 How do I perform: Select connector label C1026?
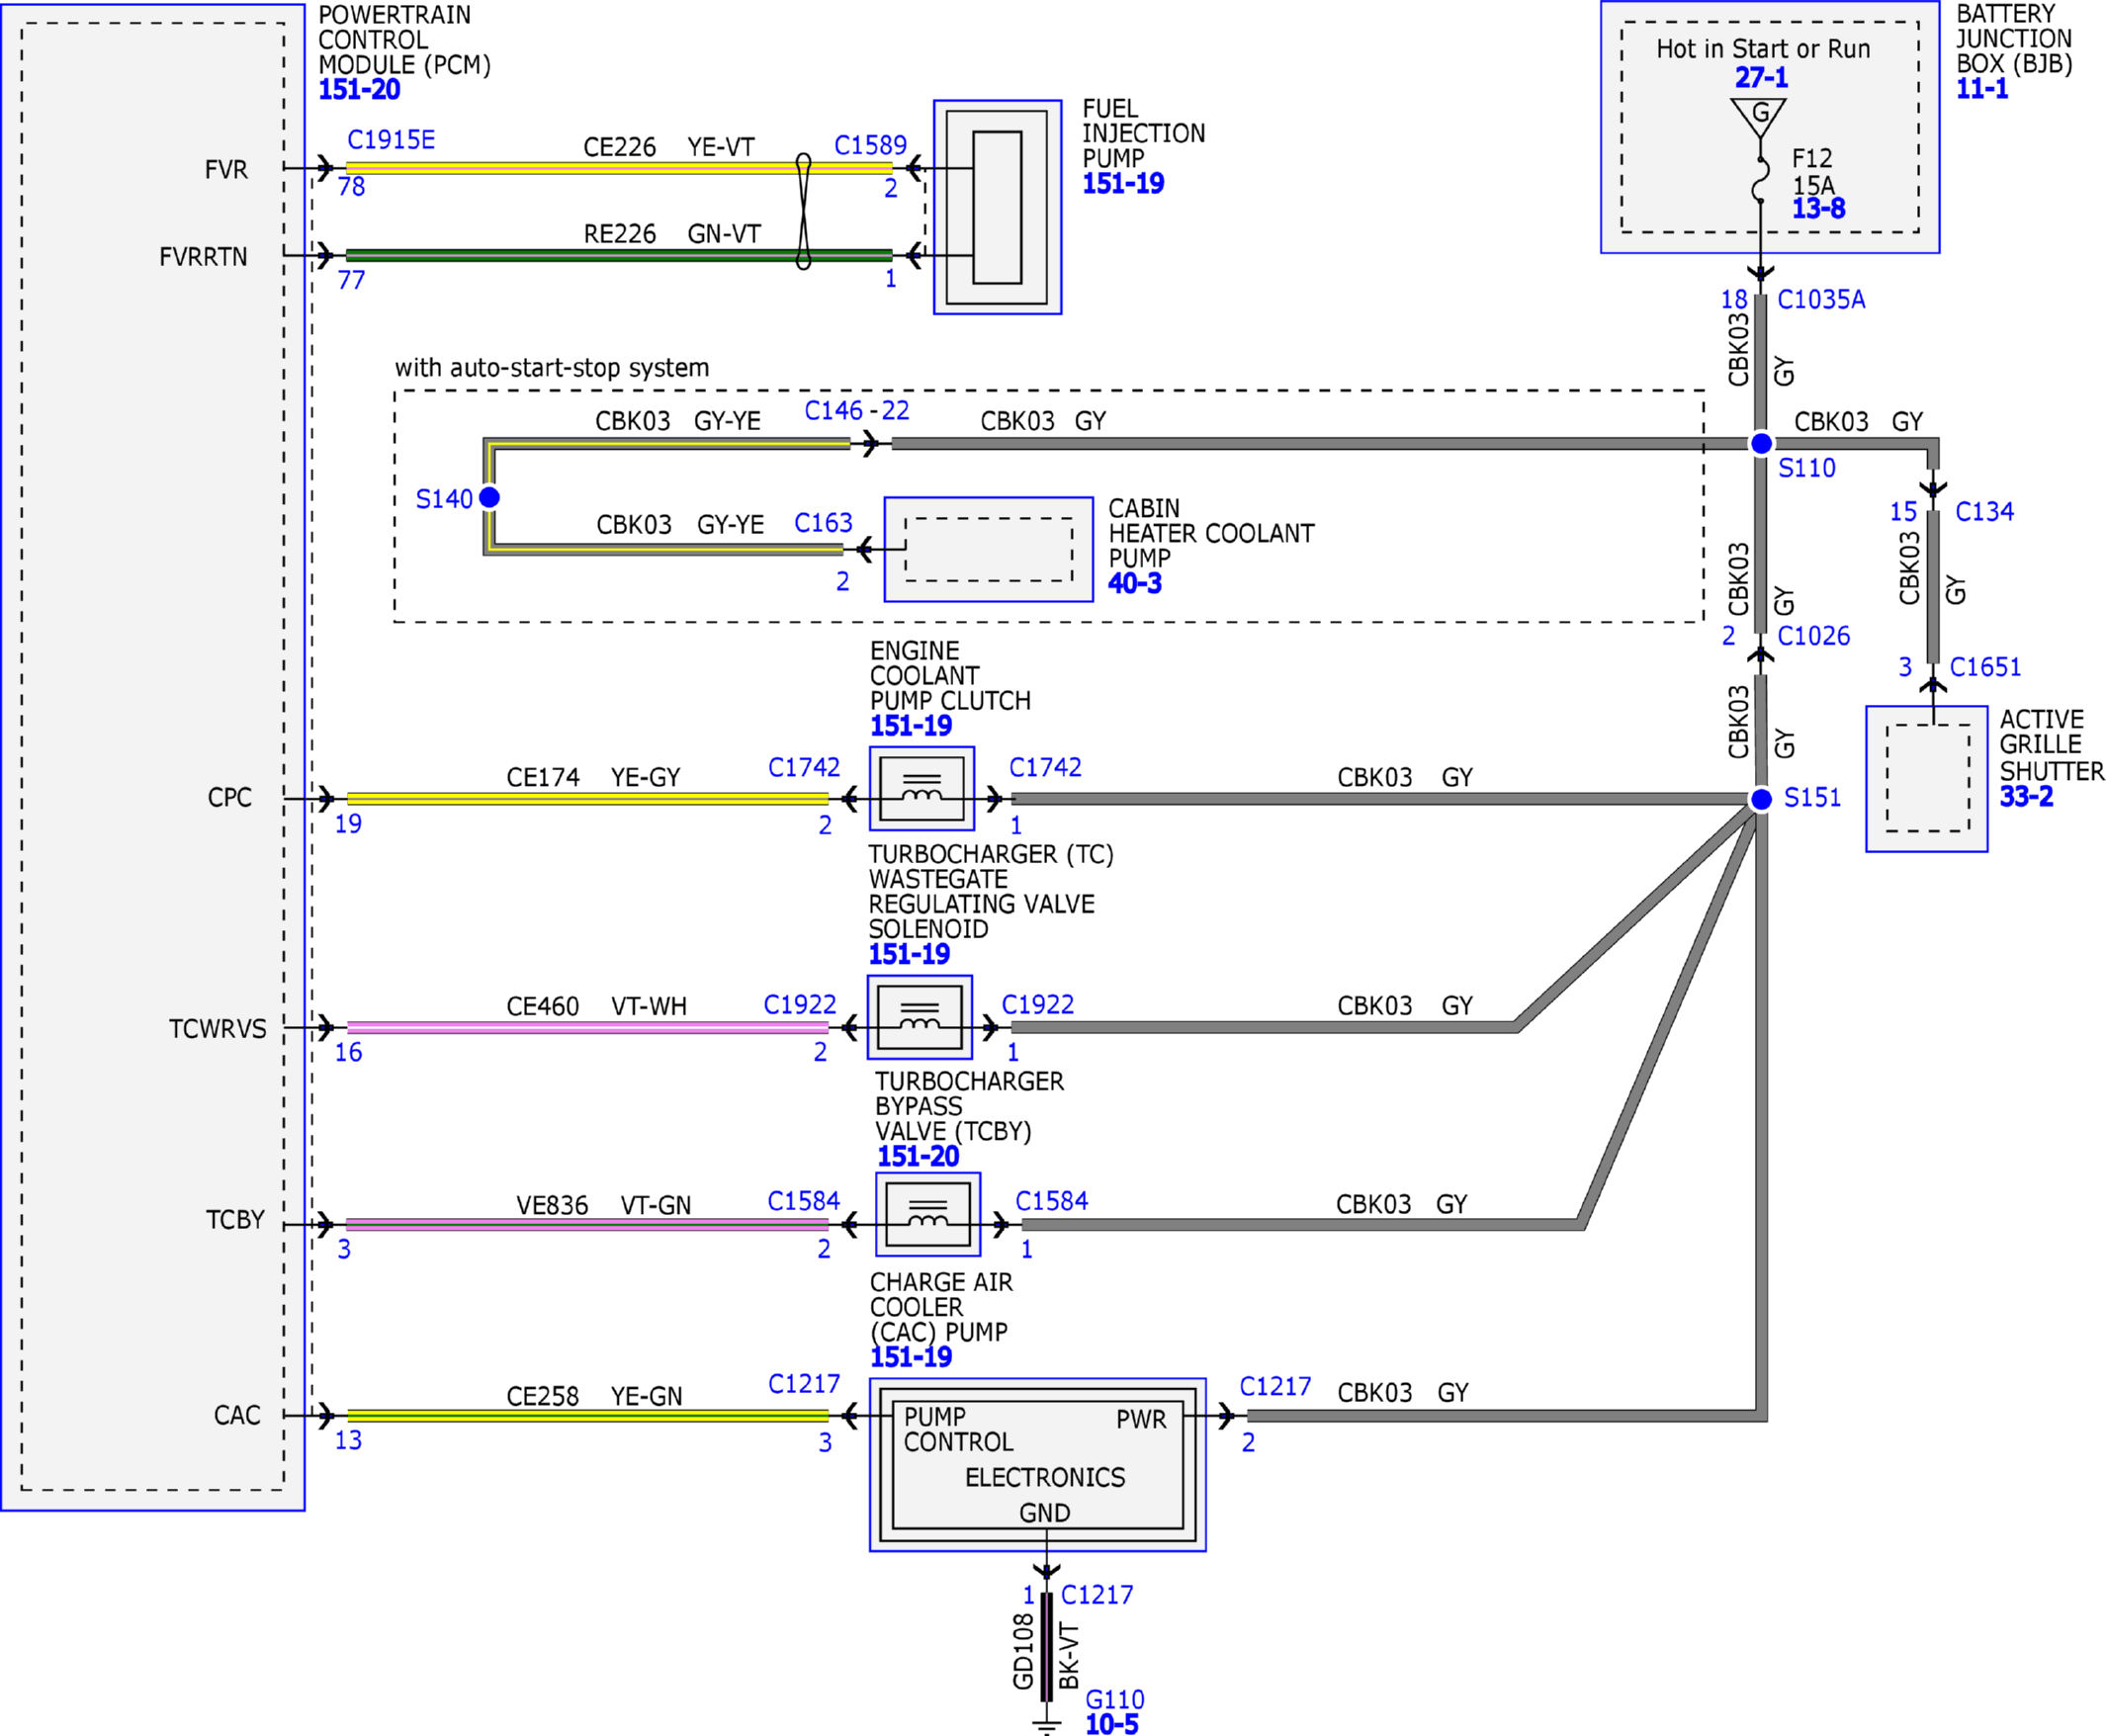1814,636
